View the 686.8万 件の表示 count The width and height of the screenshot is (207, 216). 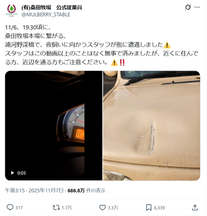coord(87,190)
